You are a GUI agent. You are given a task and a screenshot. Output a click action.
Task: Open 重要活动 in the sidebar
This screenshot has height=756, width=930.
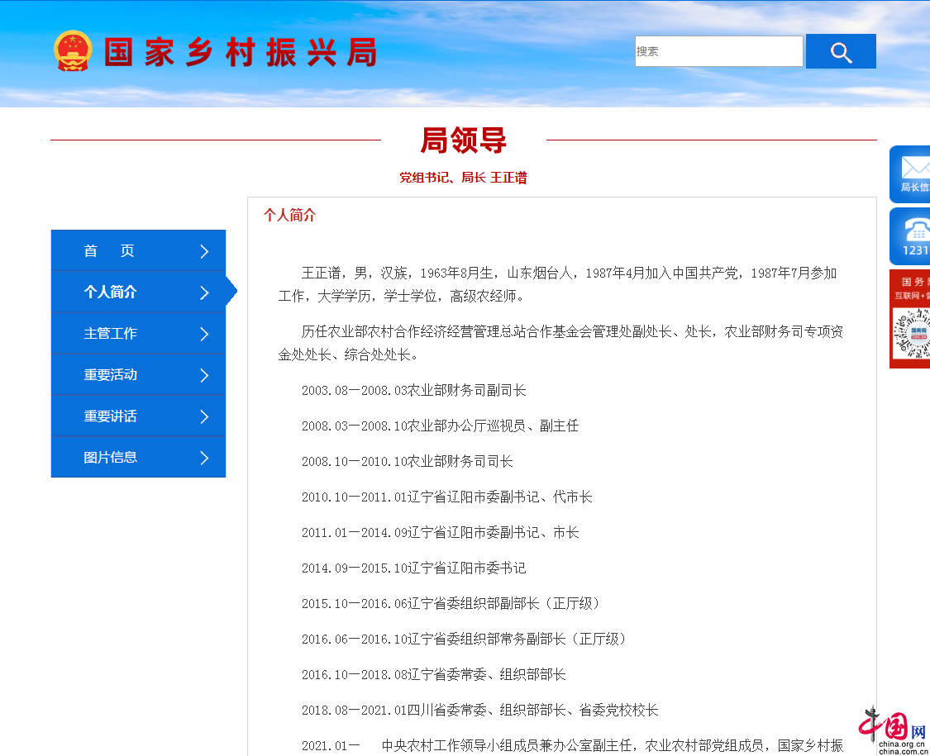pyautogui.click(x=110, y=375)
